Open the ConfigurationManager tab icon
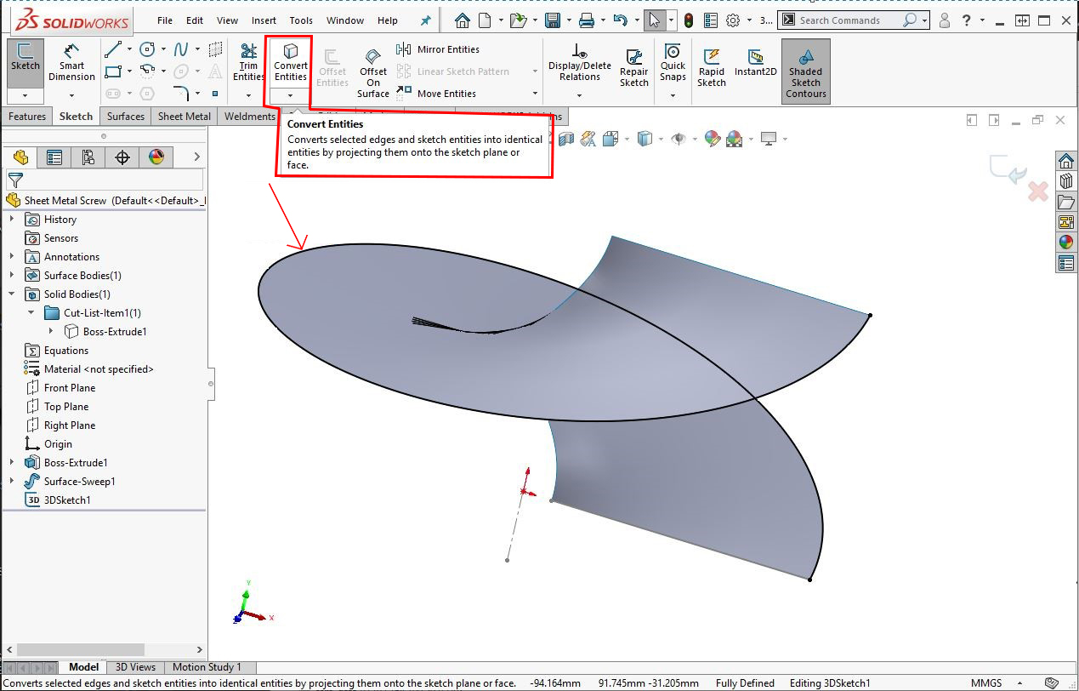The height and width of the screenshot is (691, 1079). click(88, 157)
